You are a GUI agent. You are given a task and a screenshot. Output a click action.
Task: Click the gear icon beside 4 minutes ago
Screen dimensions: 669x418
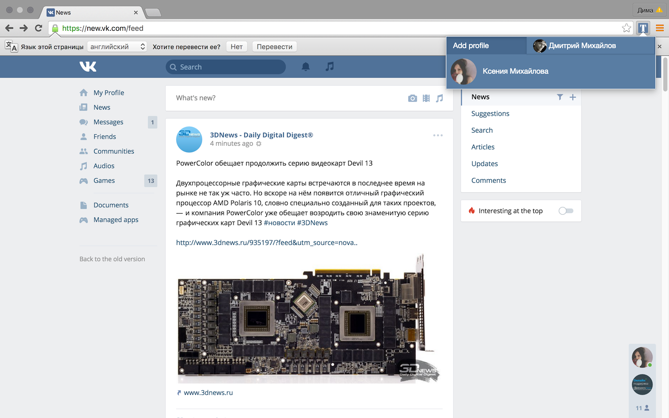click(x=259, y=144)
